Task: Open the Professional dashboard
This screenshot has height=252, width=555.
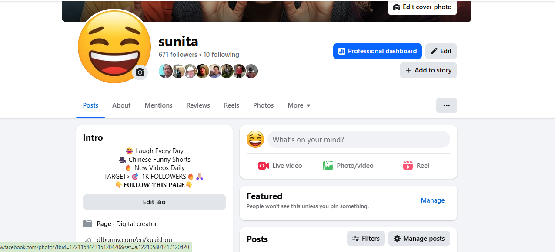Action: coord(378,51)
